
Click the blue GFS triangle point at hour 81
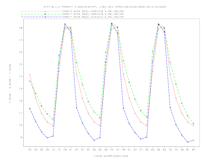188,142
